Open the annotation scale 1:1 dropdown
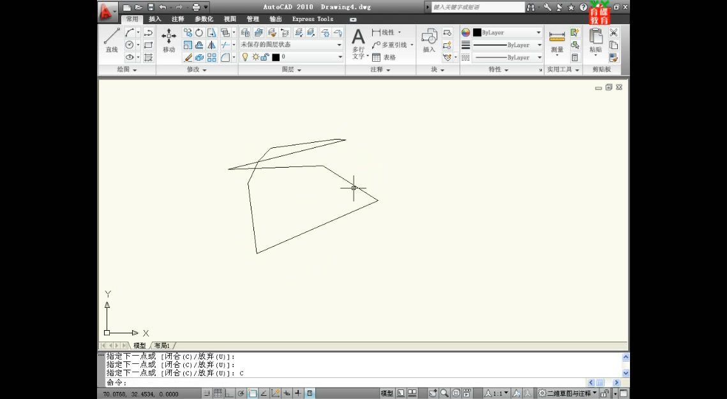Screen dimensions: 727x399 (x=497, y=393)
